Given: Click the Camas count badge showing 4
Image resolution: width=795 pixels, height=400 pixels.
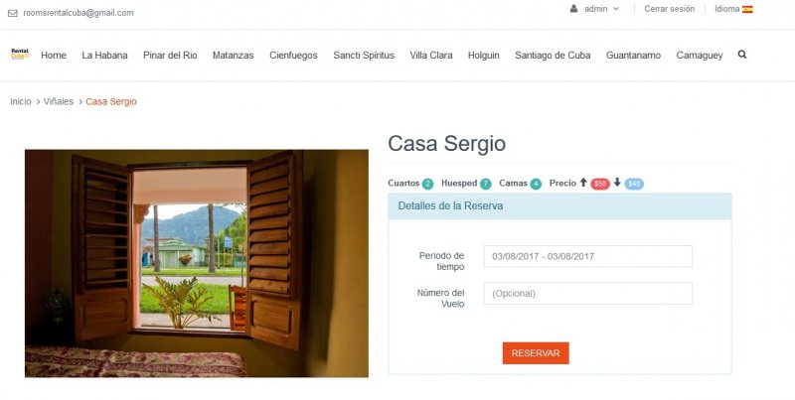Looking at the screenshot, I should 536,184.
